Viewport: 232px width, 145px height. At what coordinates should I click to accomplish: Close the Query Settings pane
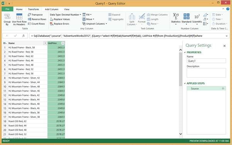[224, 46]
